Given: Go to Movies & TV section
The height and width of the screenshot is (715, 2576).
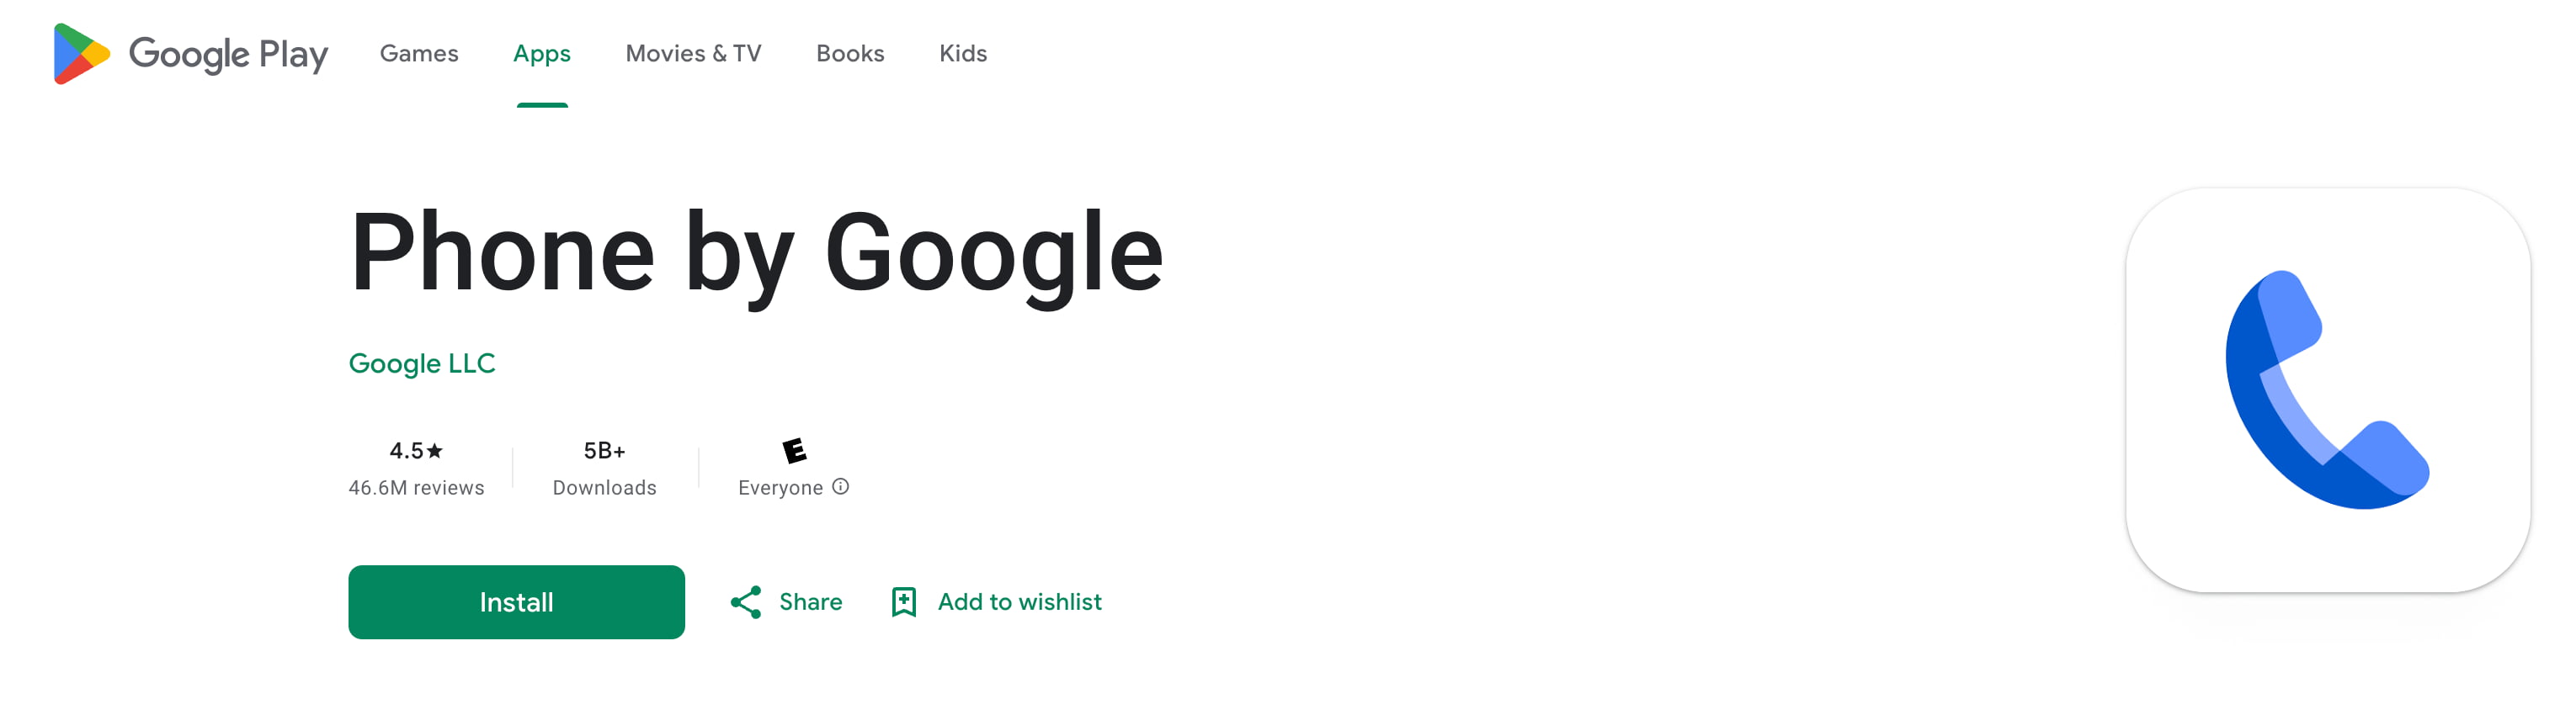Looking at the screenshot, I should click(693, 54).
